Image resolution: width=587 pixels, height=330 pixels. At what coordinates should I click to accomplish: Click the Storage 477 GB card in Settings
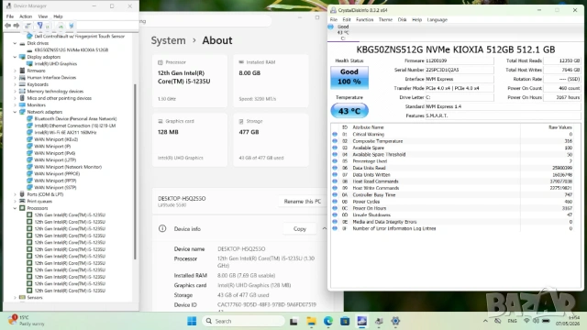click(271, 140)
